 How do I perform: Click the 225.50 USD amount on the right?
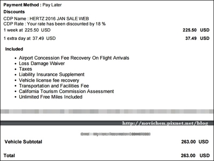pos(196,30)
